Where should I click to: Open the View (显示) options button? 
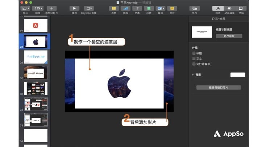(x=25, y=8)
